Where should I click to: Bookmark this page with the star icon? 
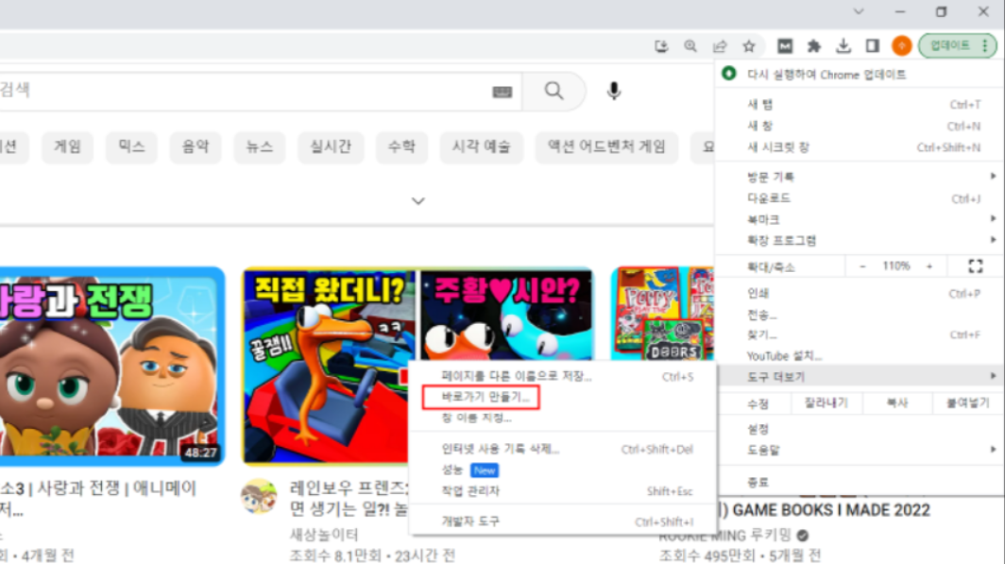click(749, 46)
